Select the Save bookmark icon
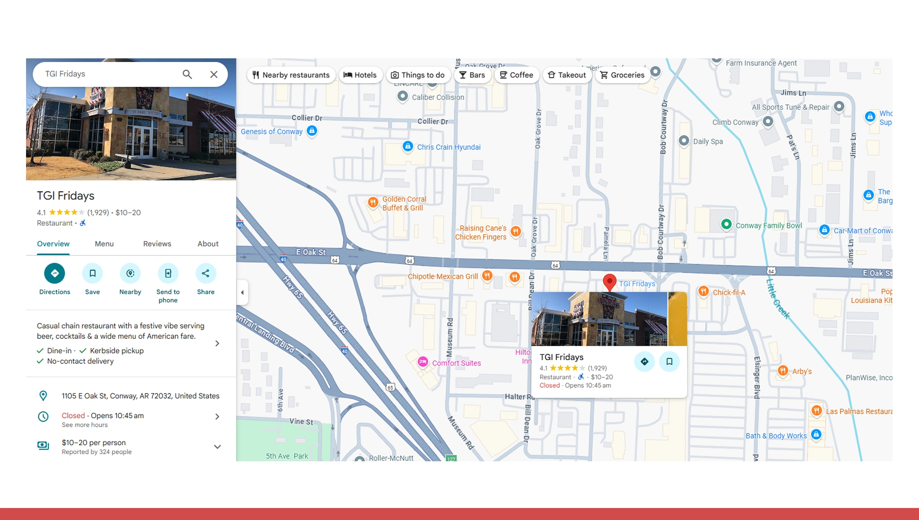This screenshot has width=919, height=520. 92,273
